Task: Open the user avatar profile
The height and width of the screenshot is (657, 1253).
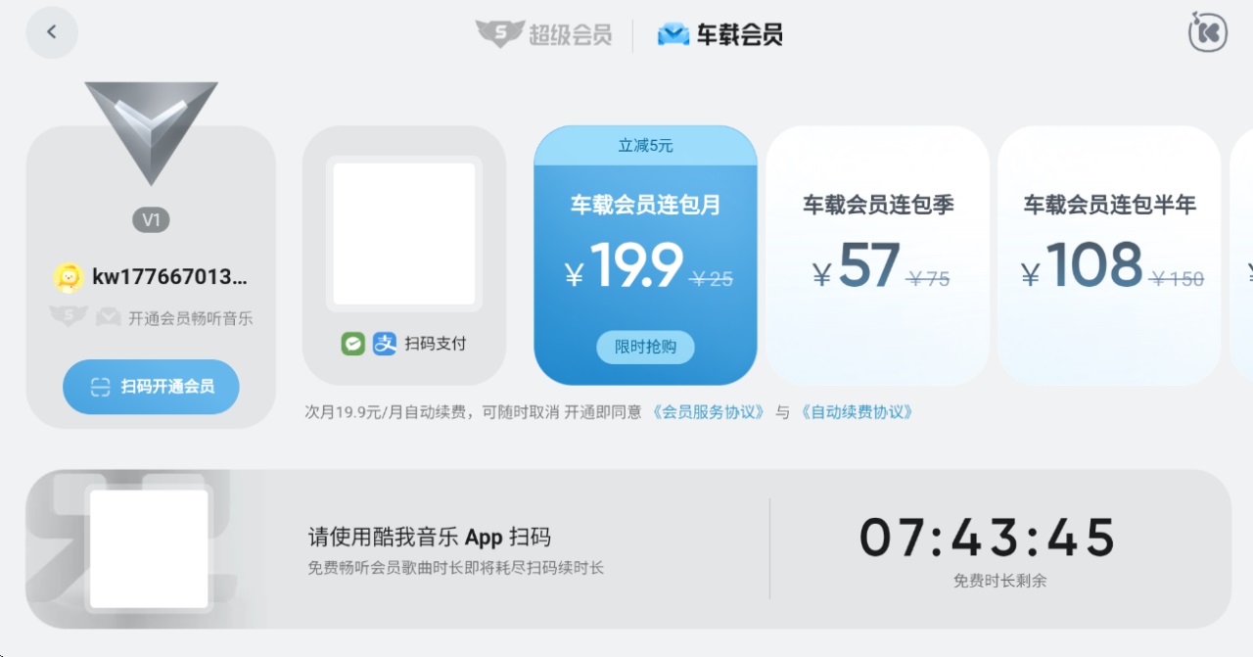Action: tap(69, 278)
